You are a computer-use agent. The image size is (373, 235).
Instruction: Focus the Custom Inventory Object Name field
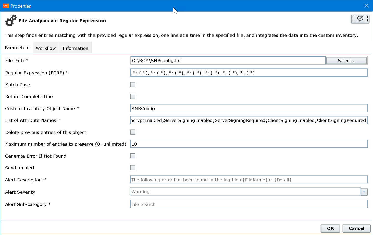pyautogui.click(x=249, y=108)
